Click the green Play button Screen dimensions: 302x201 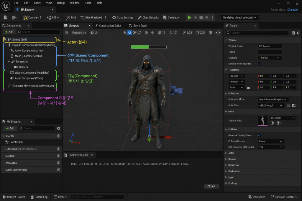coord(190,17)
